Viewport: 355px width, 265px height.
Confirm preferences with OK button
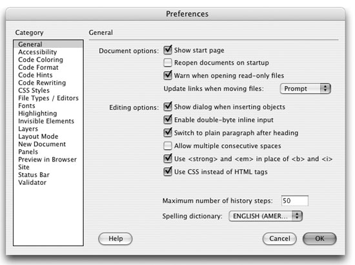click(x=319, y=238)
